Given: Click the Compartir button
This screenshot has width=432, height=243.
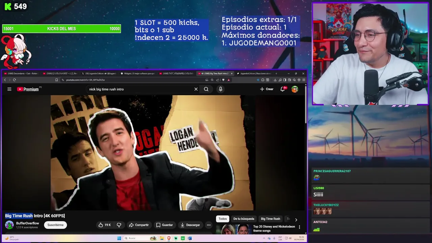Looking at the screenshot, I should pos(139,225).
